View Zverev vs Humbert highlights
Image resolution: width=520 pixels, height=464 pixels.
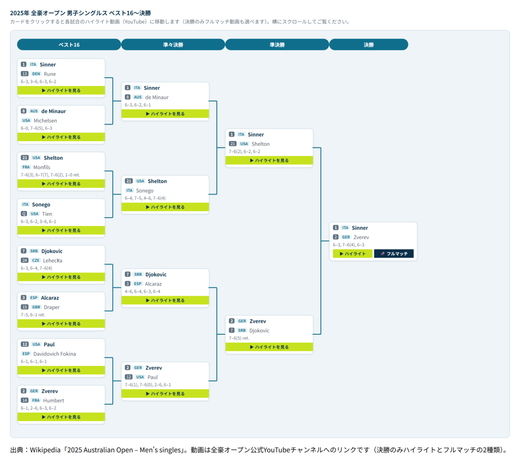point(61,417)
